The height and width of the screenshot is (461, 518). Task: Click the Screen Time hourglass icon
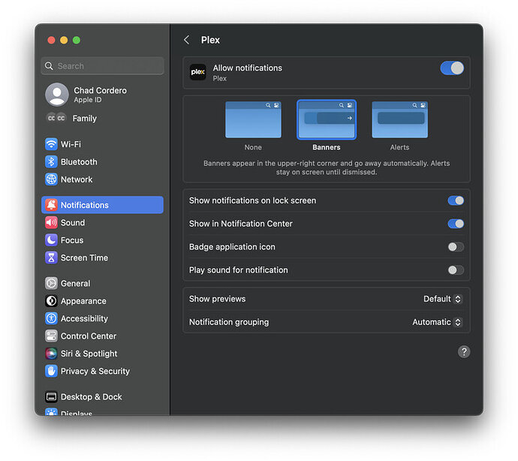pos(51,258)
